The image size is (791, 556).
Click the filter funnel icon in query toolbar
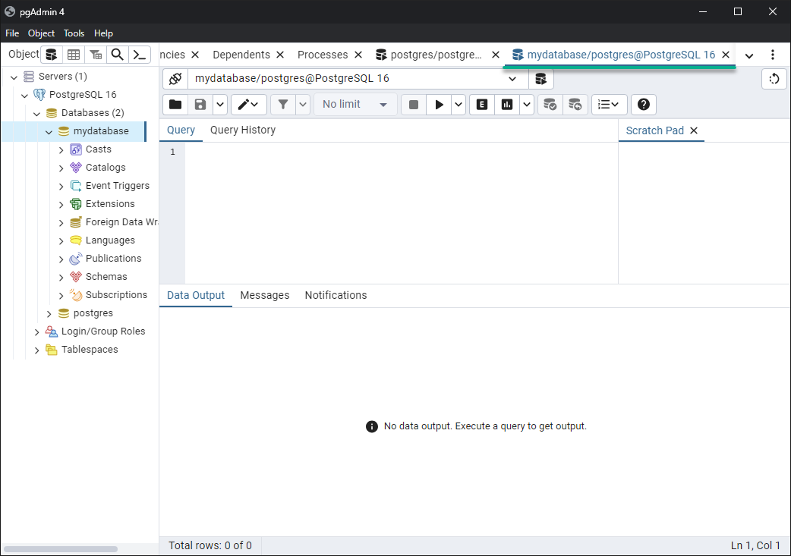coord(283,105)
